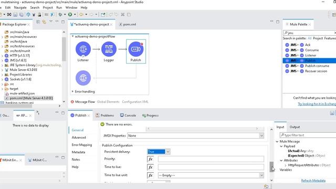Image resolution: width=336 pixels, height=189 pixels.
Task: Toggle the Priority fx expression button
Action: click(x=151, y=159)
